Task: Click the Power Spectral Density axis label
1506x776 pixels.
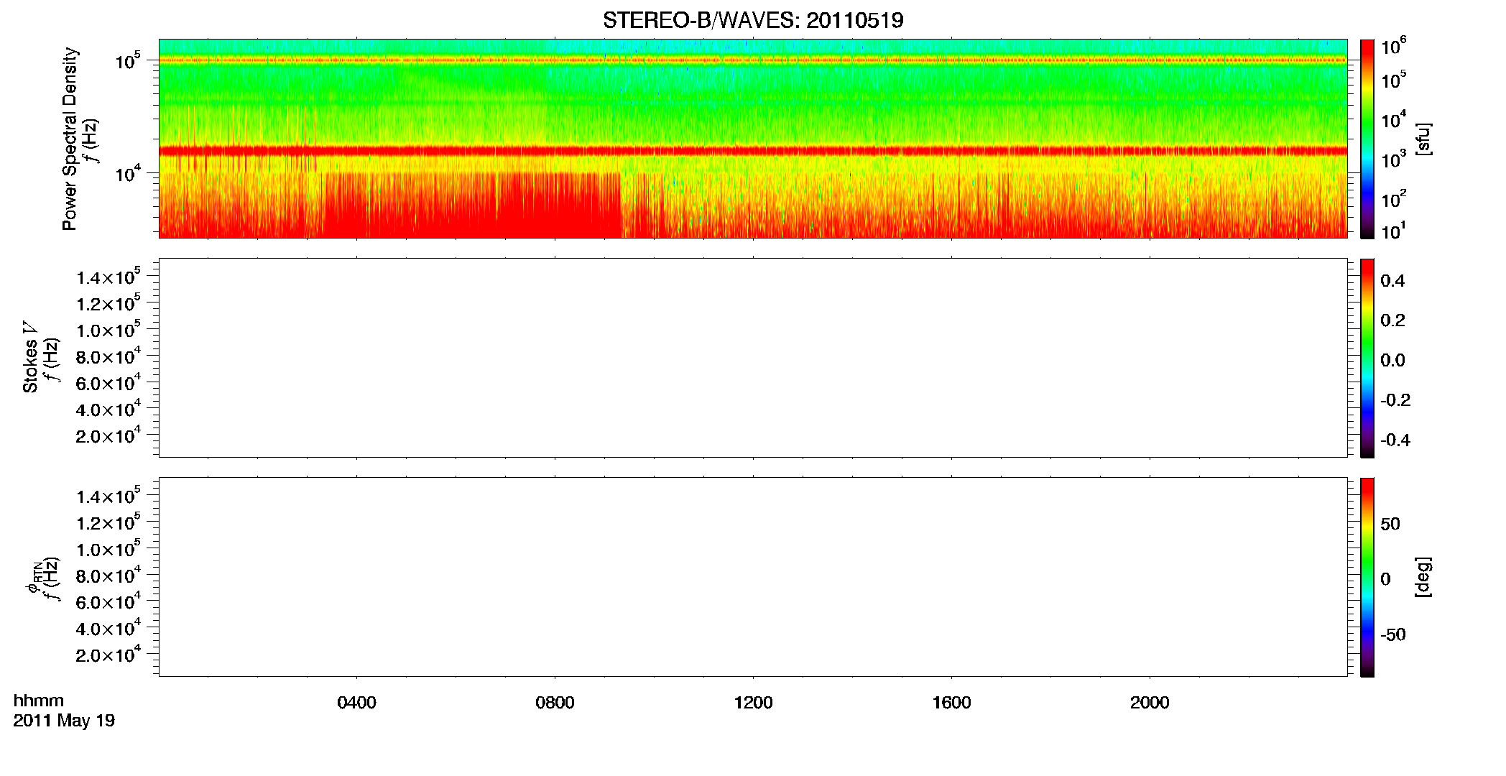Action: [70, 139]
